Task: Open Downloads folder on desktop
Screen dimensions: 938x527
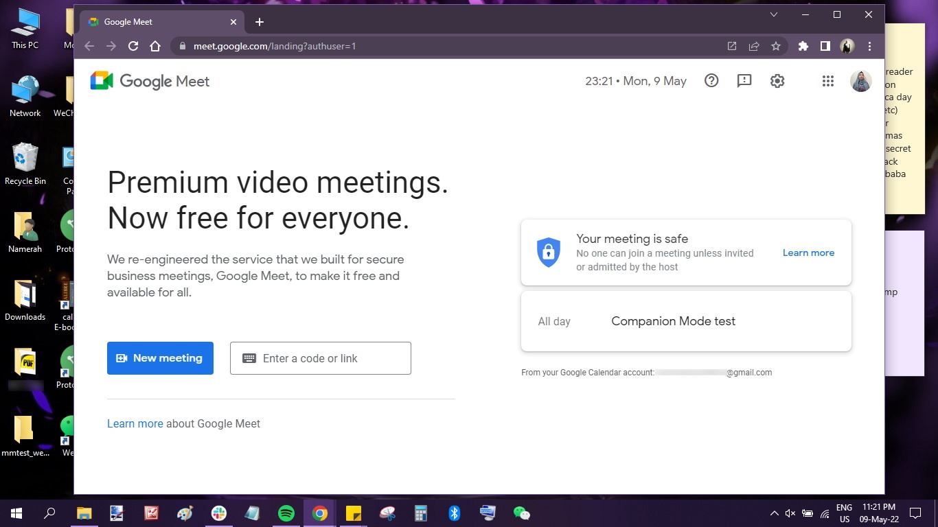Action: [x=25, y=300]
